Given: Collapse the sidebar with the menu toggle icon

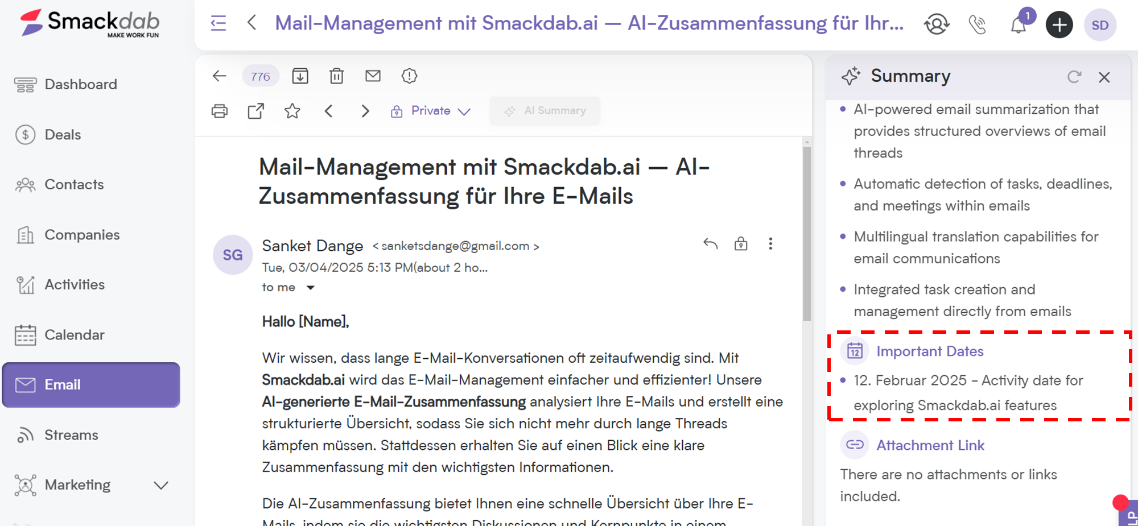Looking at the screenshot, I should (218, 23).
